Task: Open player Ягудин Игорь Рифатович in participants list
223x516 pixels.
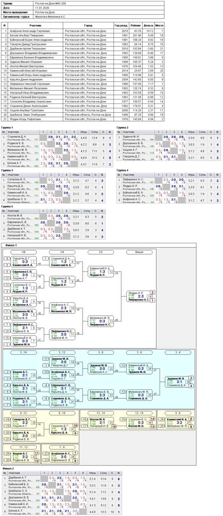Action: coord(25,119)
